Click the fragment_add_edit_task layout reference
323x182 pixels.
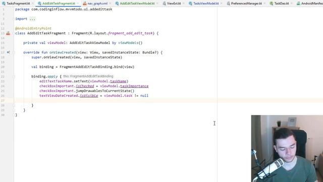click(130, 33)
